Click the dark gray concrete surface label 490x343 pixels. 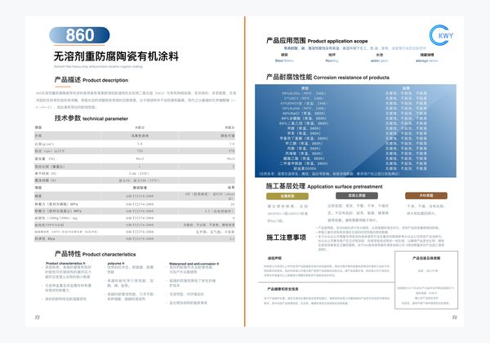pos(357,195)
